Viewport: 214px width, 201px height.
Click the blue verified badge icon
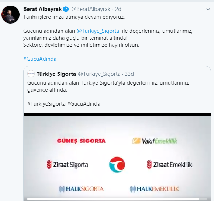[x=66, y=9]
